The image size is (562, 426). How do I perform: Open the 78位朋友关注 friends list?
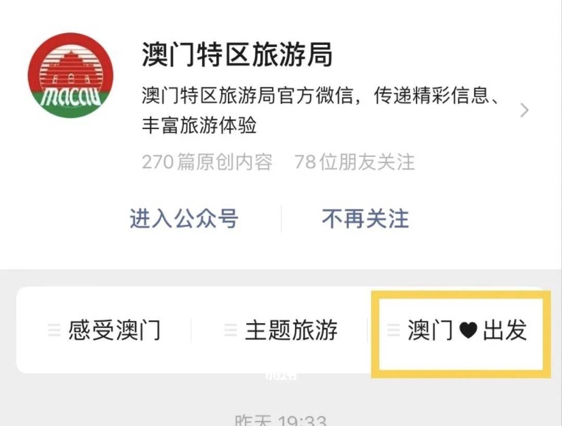[354, 162]
